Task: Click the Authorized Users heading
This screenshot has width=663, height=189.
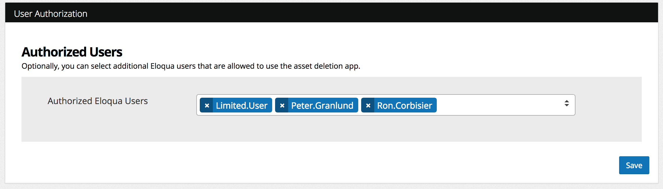Action: point(72,52)
